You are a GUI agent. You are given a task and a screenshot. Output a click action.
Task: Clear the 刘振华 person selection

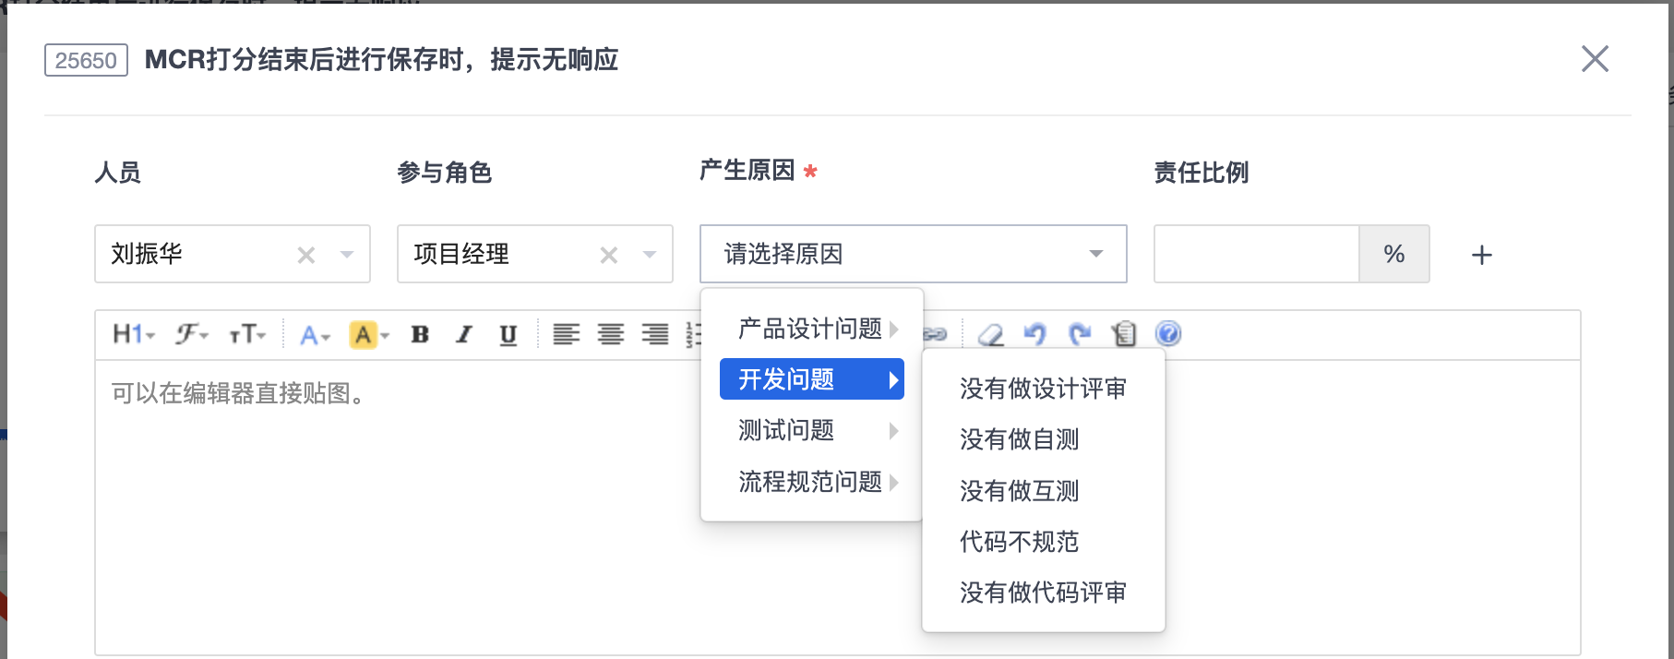pos(306,255)
